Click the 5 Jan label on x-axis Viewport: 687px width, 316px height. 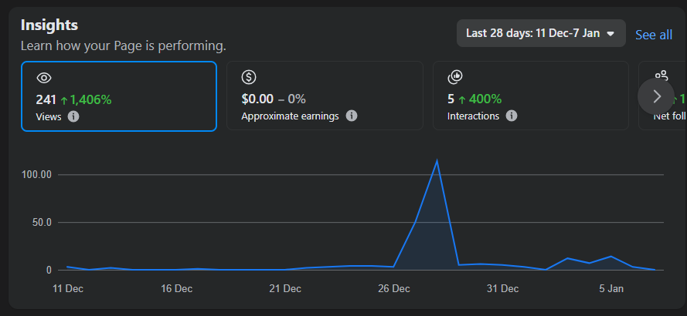(x=610, y=289)
